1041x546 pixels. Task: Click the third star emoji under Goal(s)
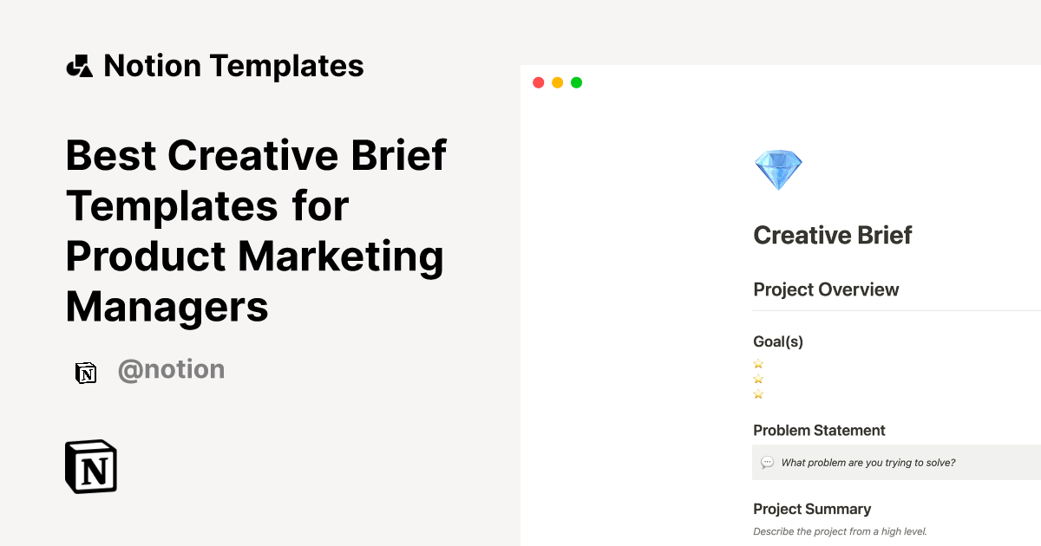pos(758,393)
